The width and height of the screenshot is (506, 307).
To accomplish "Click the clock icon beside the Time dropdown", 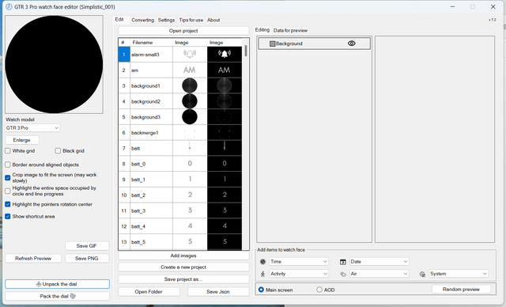I will click(263, 262).
